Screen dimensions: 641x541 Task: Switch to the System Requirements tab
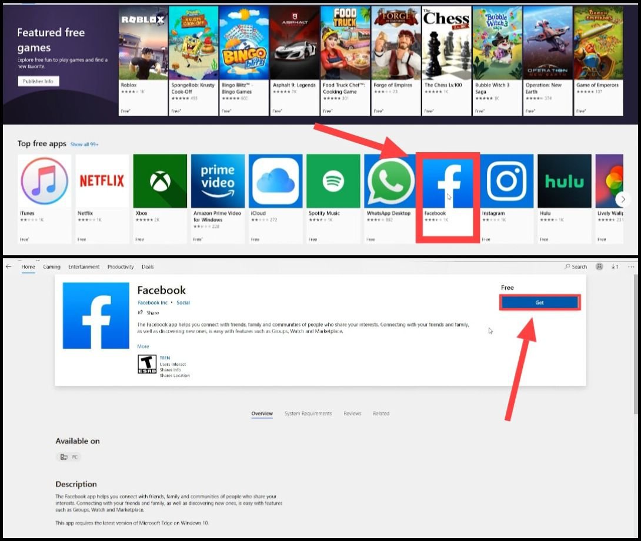(308, 414)
